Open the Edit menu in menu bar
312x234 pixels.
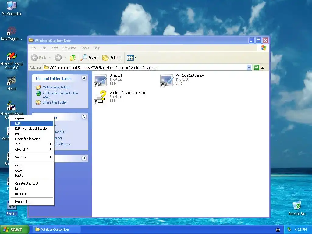43,48
